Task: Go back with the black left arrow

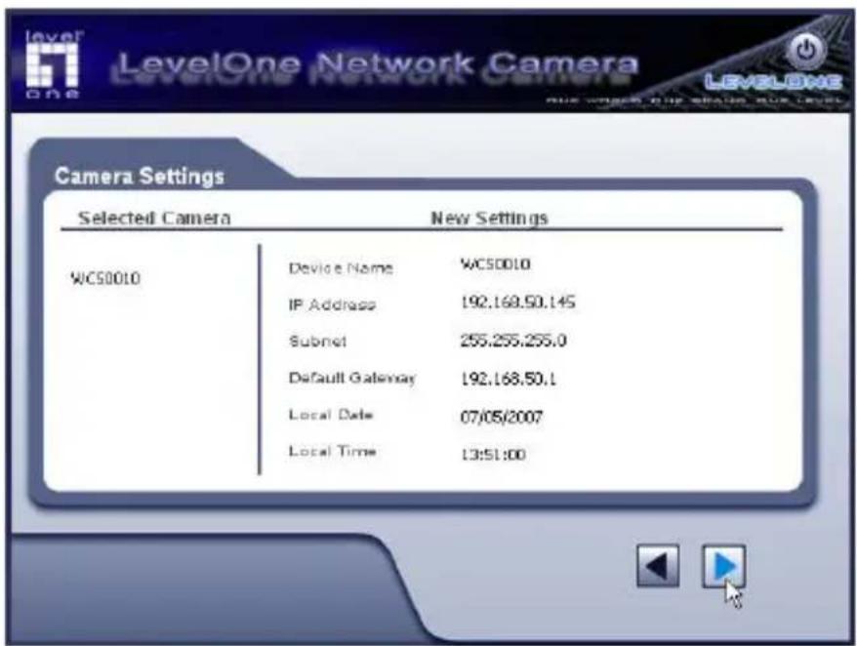Action: (x=658, y=566)
